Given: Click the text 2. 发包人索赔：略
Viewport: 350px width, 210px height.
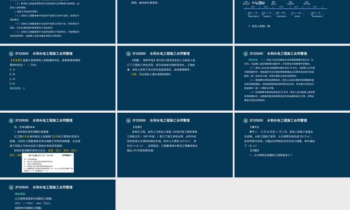Looking at the screenshot, I should [259, 26].
